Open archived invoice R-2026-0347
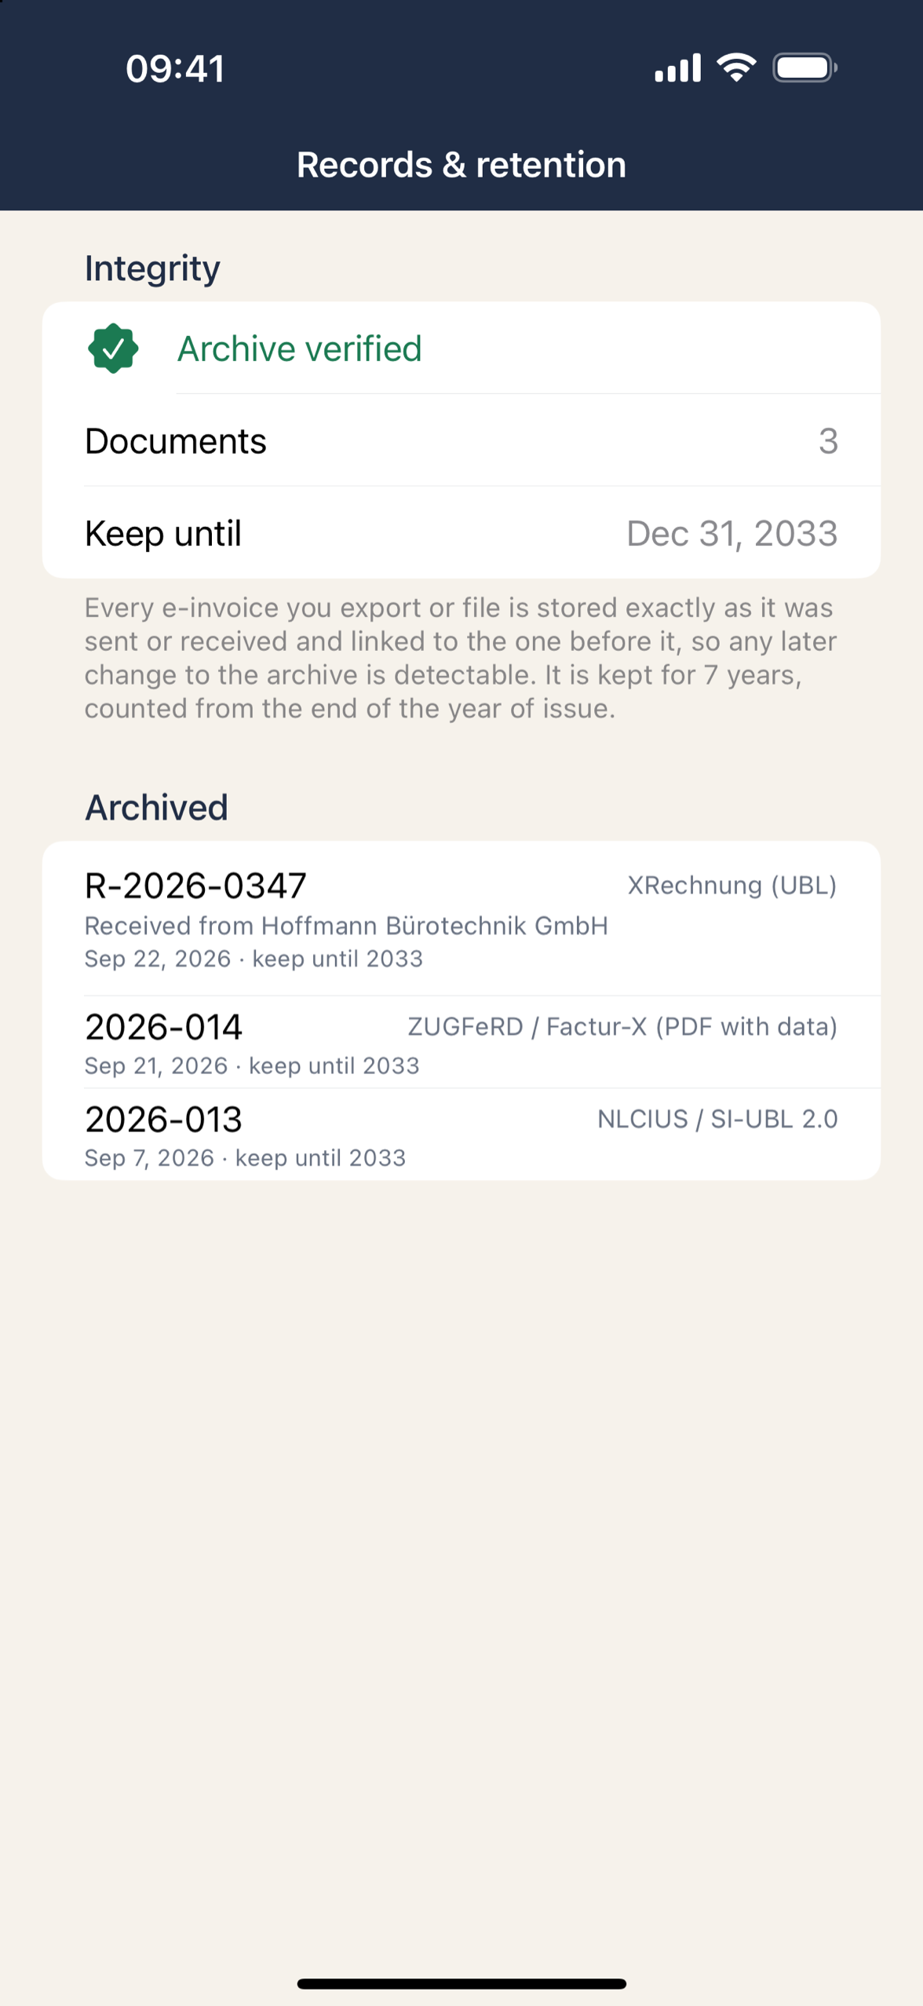The image size is (923, 2006). point(461,919)
